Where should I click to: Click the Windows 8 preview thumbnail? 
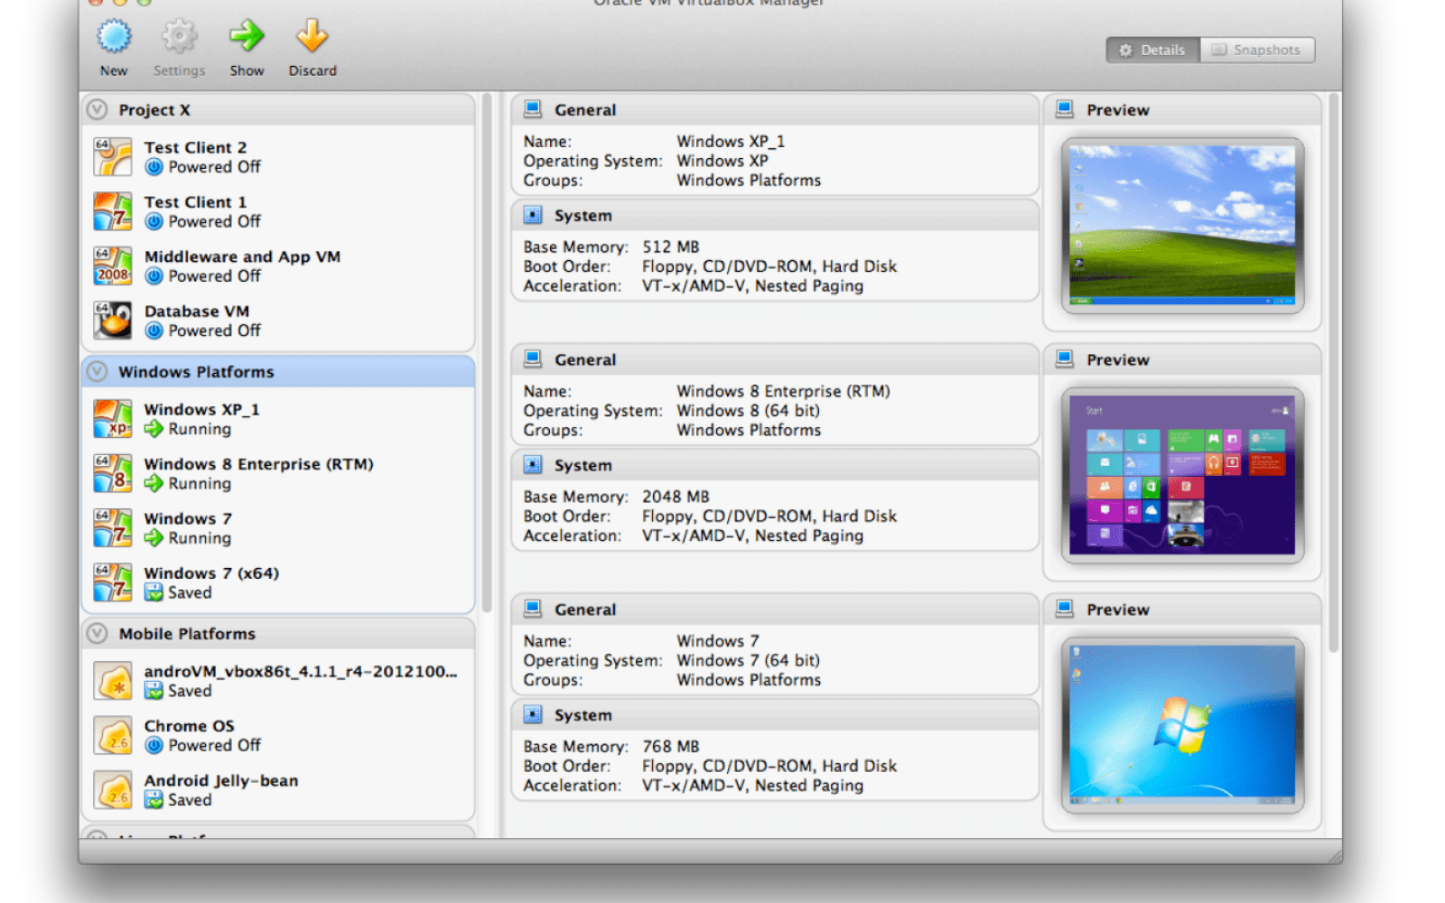point(1181,475)
